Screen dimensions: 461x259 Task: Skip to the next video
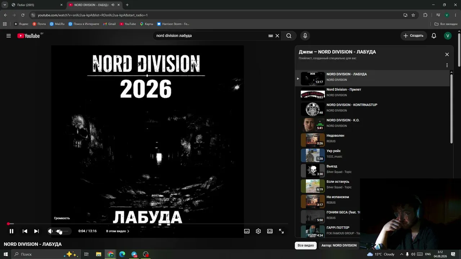click(x=36, y=231)
